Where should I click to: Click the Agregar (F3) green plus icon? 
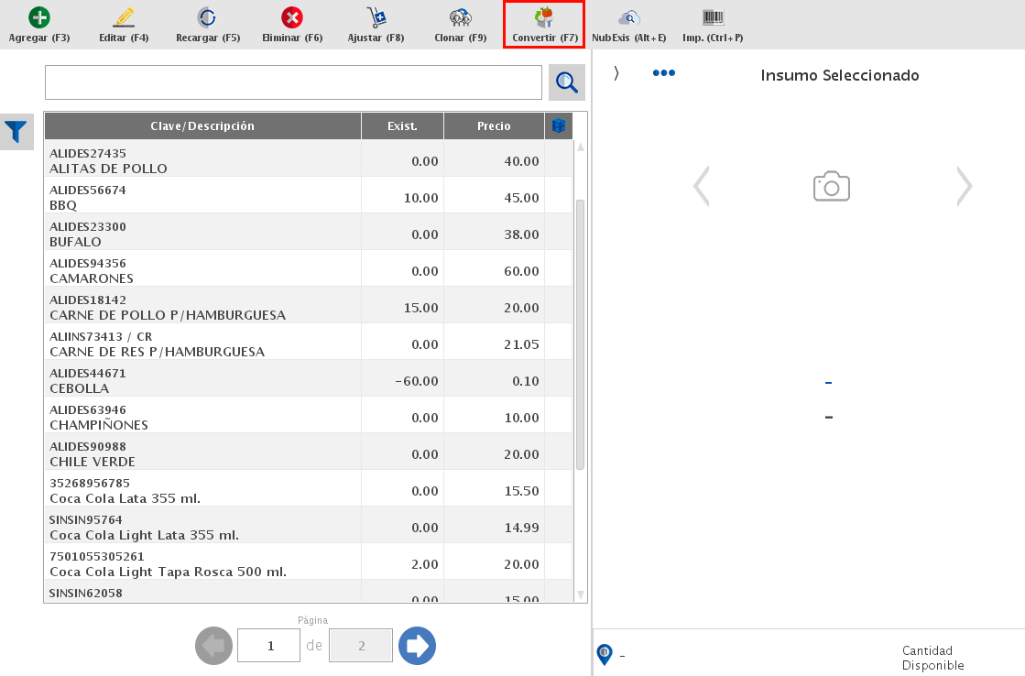click(x=39, y=18)
